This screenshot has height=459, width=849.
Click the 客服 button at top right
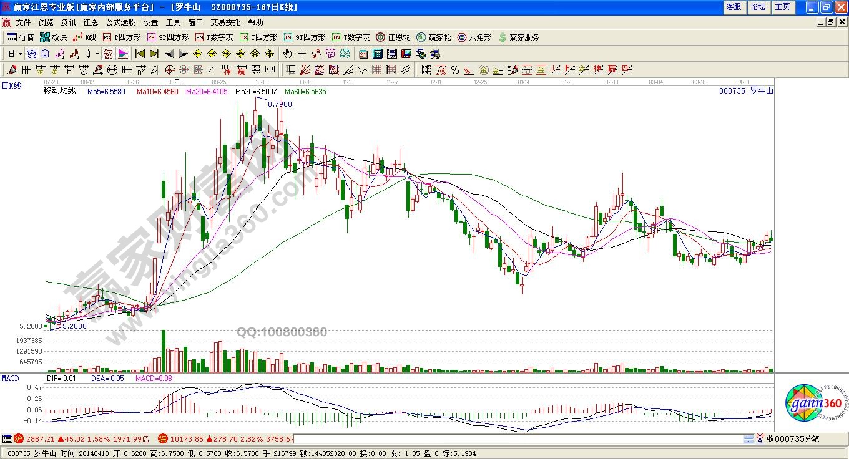tap(734, 7)
